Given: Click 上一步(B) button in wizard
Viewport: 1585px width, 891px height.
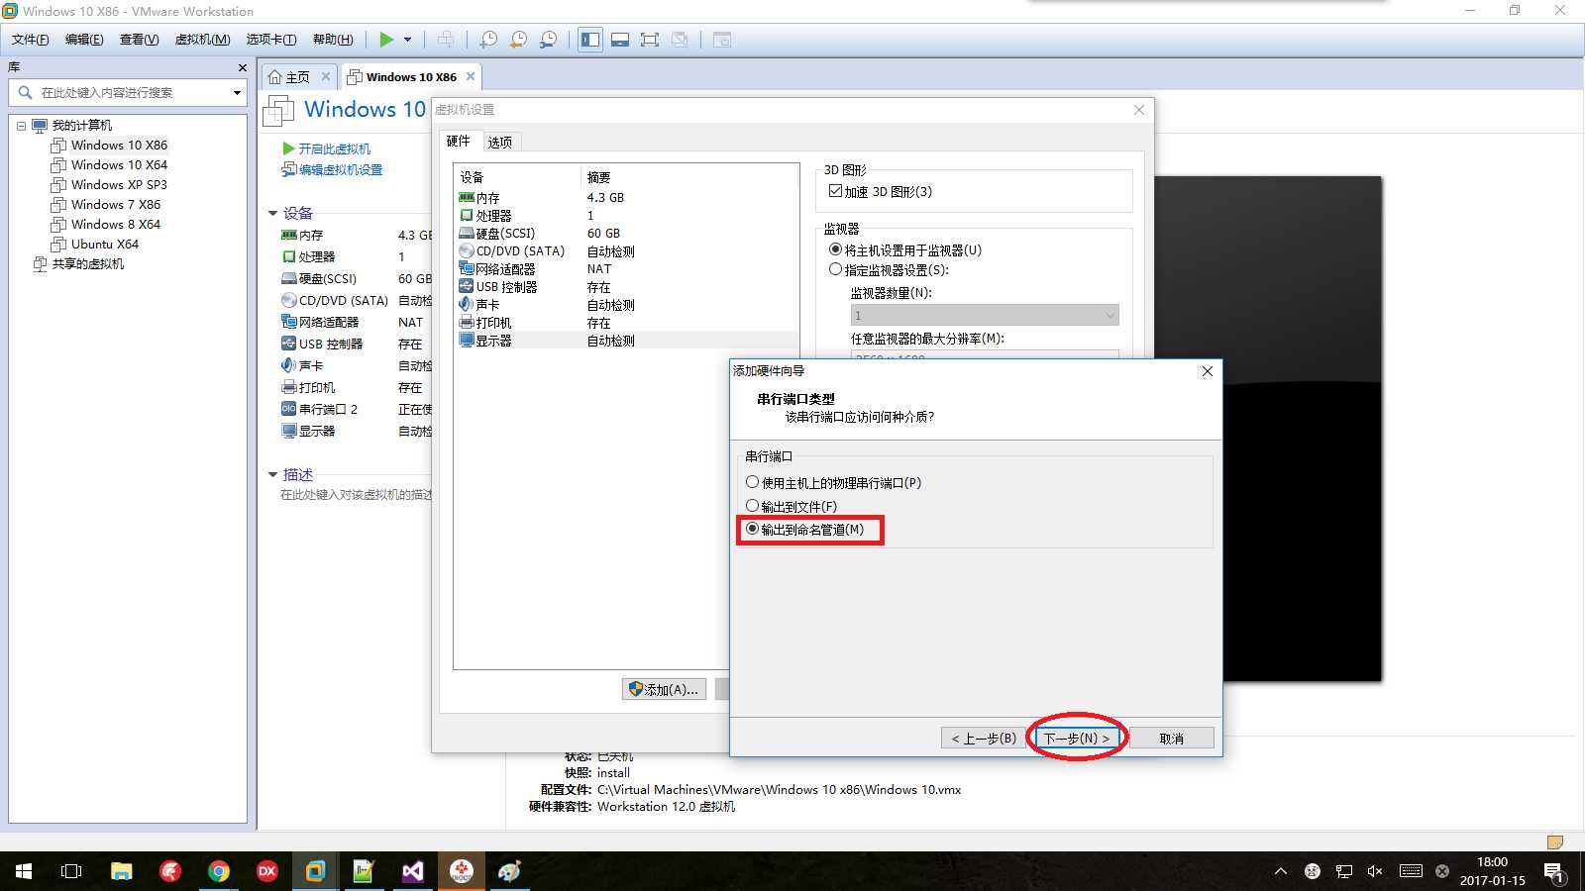Looking at the screenshot, I should 984,739.
